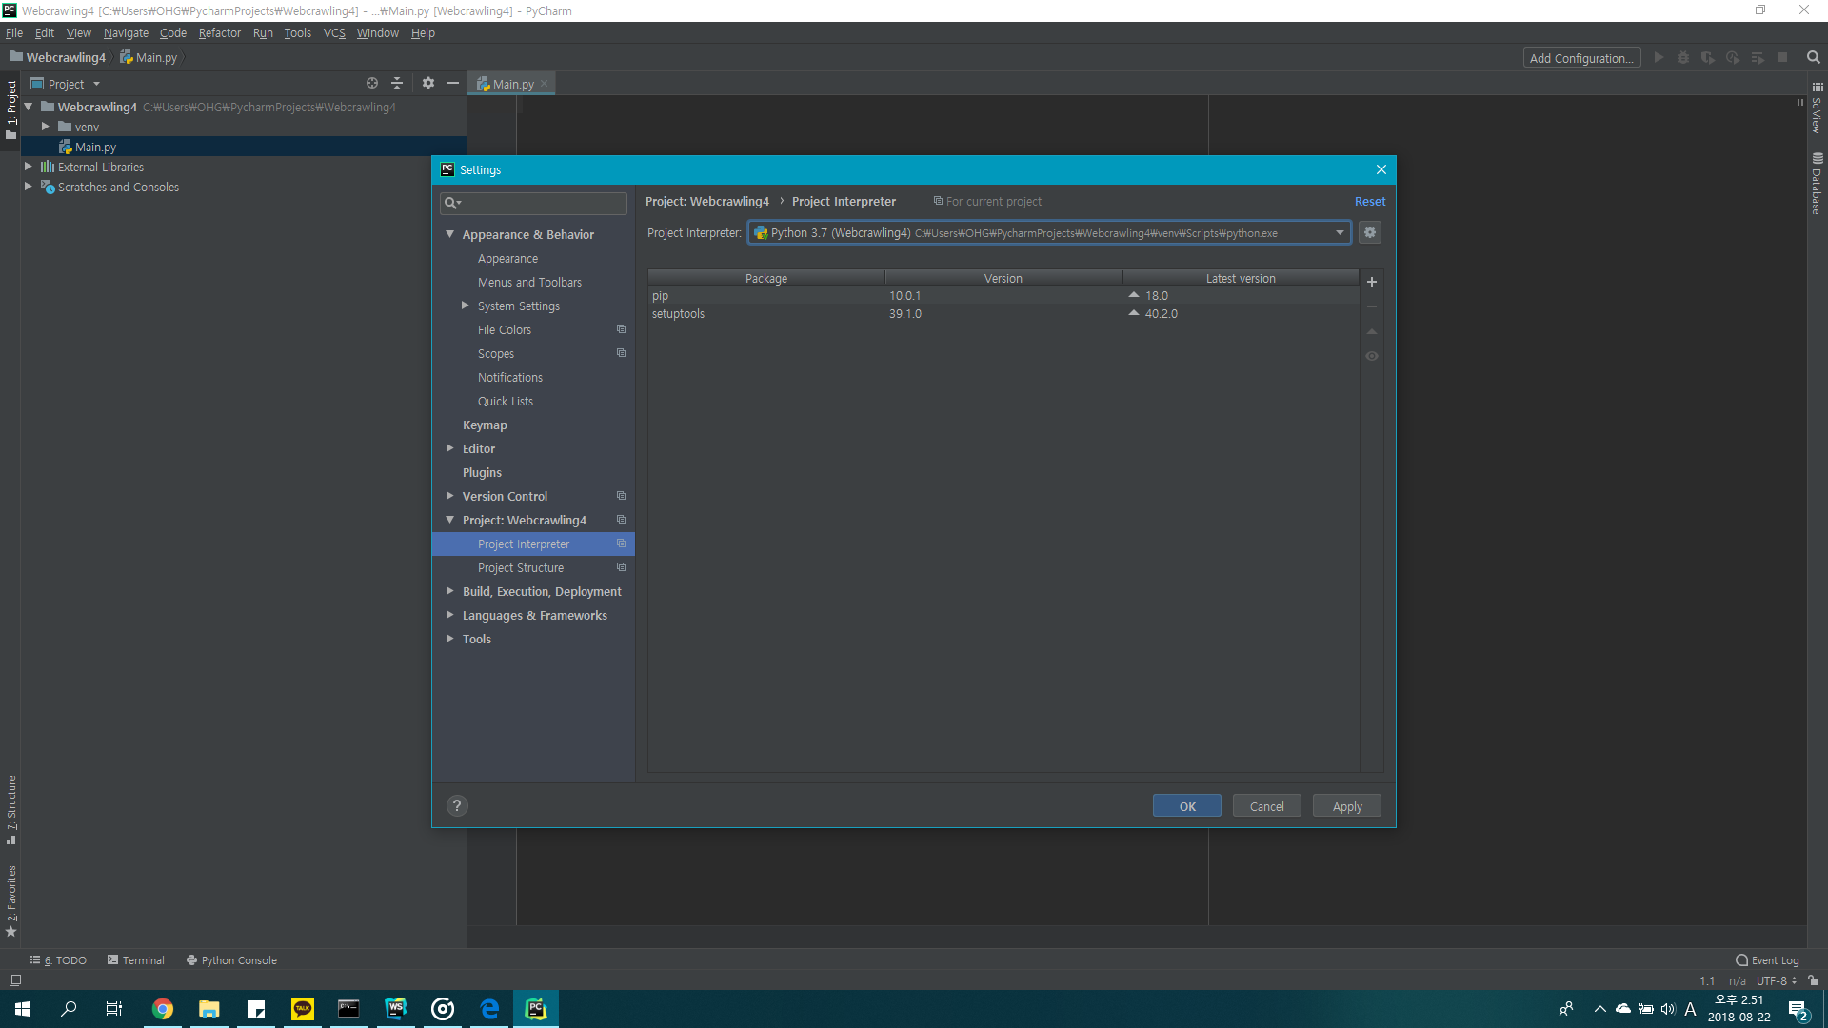Click the UTF-8 encoding status indicator
This screenshot has width=1828, height=1028.
(x=1776, y=980)
